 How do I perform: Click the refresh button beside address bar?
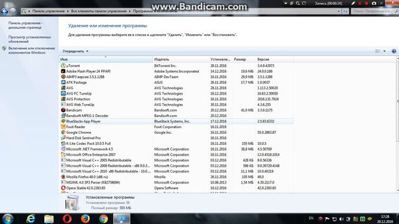click(x=345, y=11)
